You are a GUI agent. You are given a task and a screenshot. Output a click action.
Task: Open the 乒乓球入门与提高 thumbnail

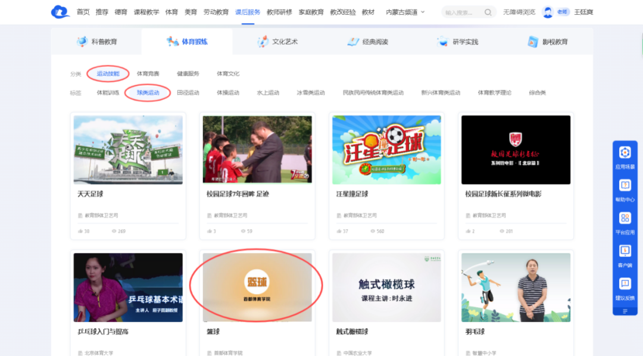click(128, 288)
